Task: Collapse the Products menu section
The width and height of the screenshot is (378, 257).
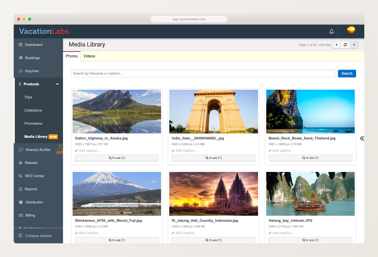Action: click(58, 84)
